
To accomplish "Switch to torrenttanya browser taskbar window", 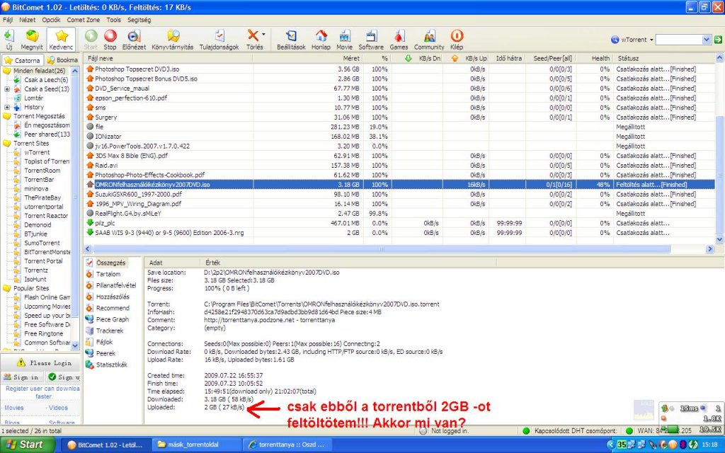I will (x=287, y=445).
